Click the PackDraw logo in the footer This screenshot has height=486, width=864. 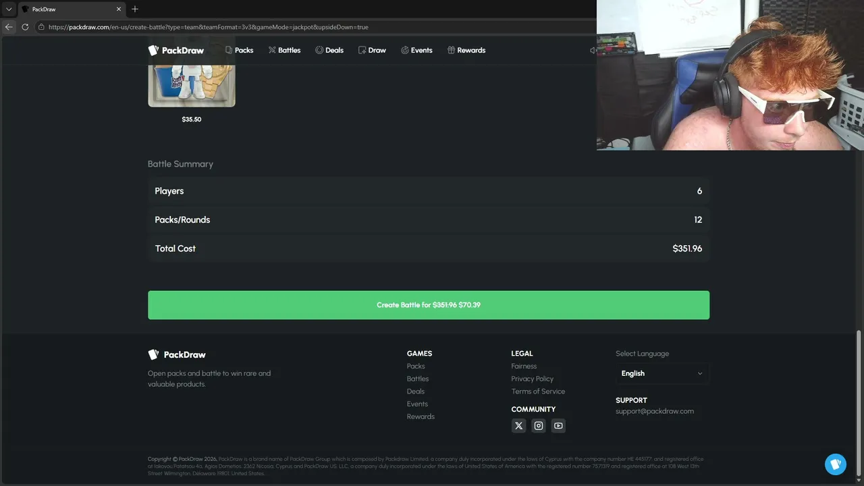click(177, 354)
